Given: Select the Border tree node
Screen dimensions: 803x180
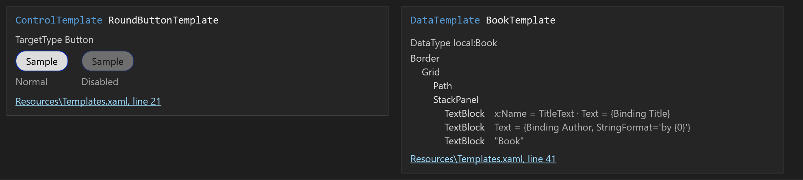Looking at the screenshot, I should [x=425, y=58].
